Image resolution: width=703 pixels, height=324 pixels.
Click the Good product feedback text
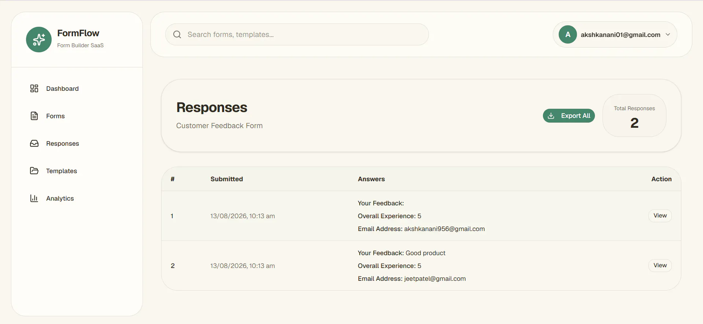click(x=426, y=253)
